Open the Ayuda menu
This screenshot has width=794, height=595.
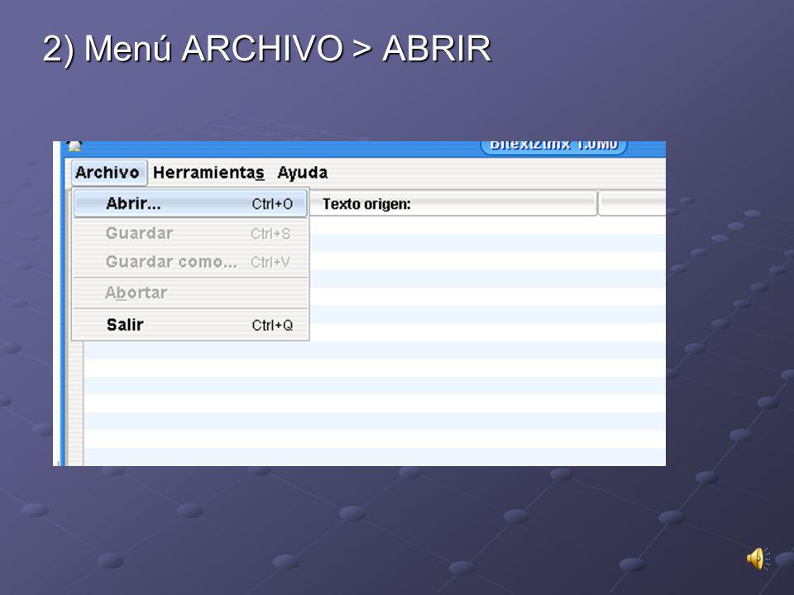coord(303,173)
